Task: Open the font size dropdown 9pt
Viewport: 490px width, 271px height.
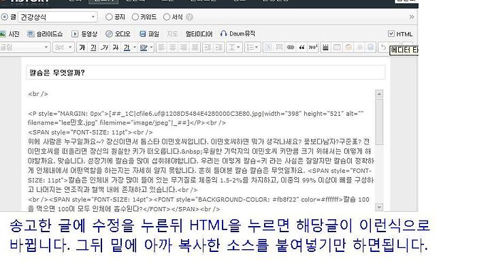Action: [63, 48]
